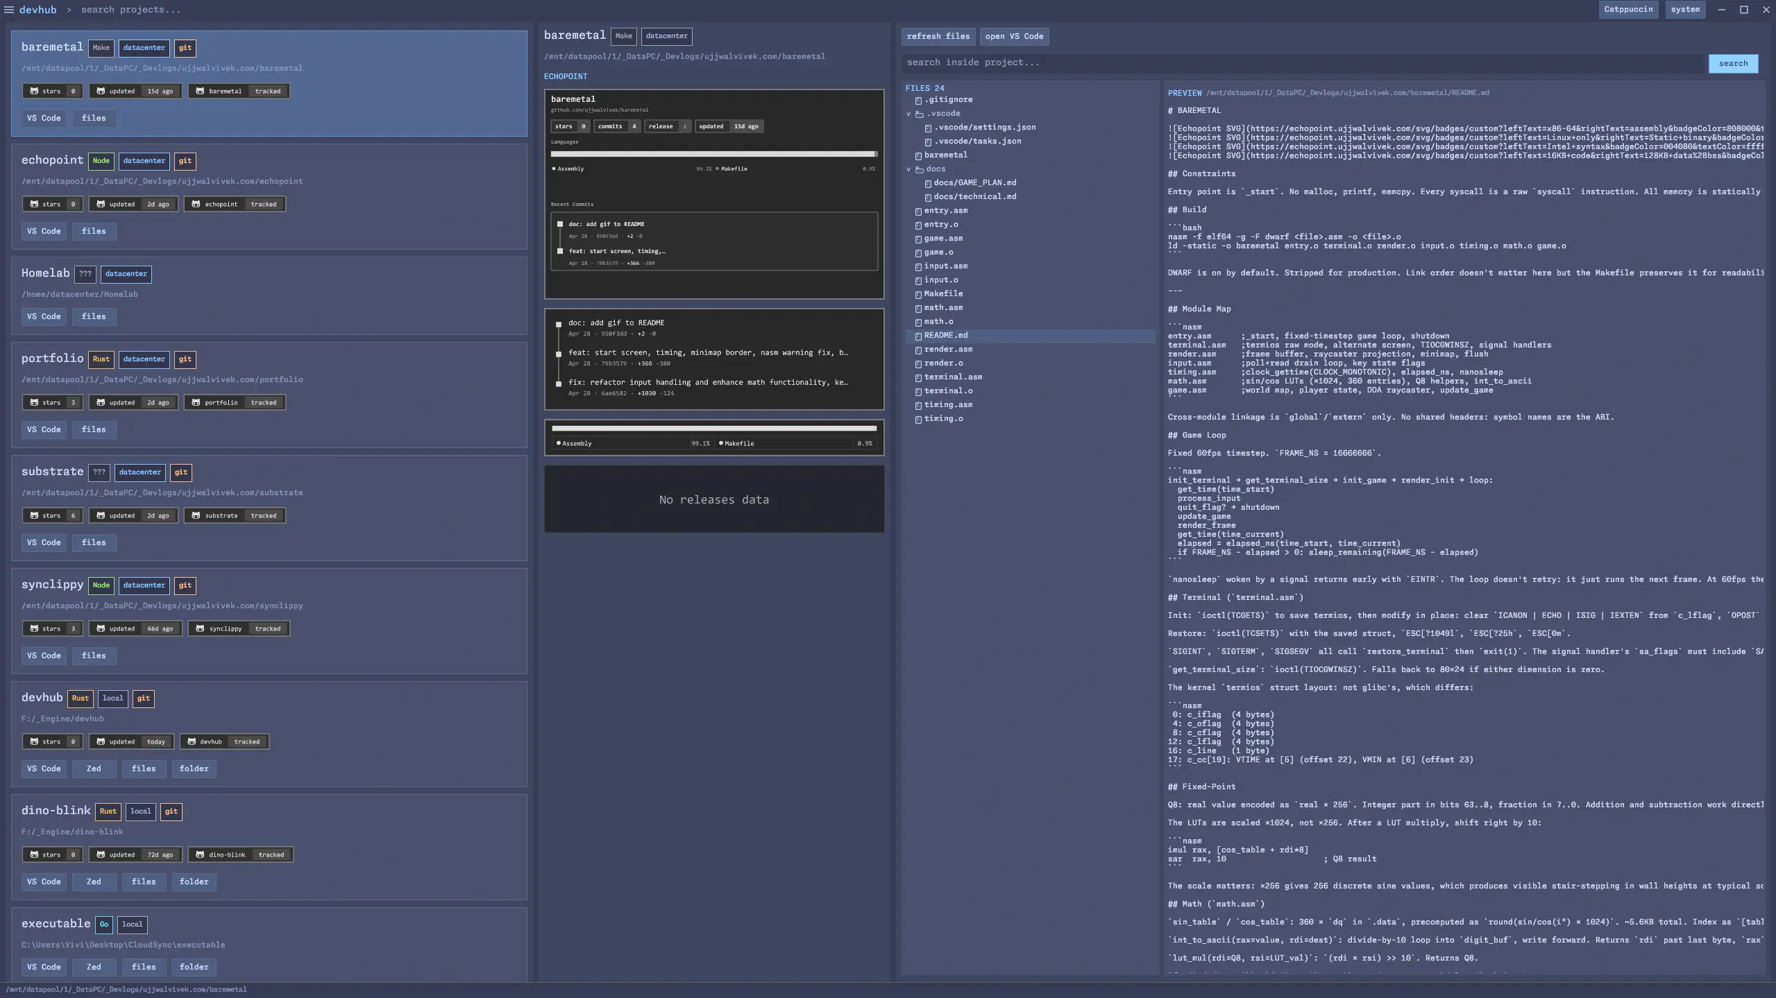Click the .vscode folder icon
Screen dimensions: 1776x998
click(x=920, y=114)
